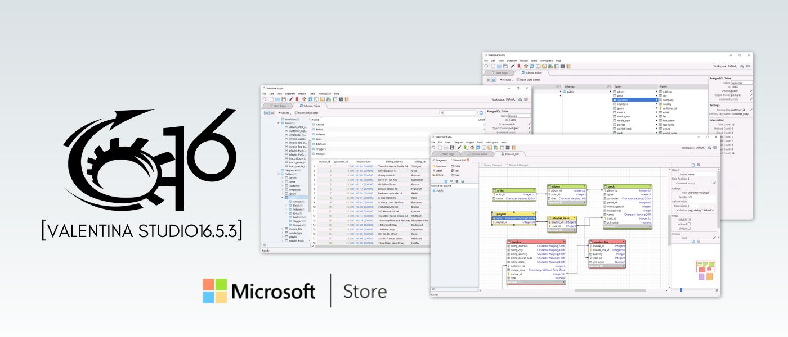Collapse the Tables node in the invoice window tree

279,174
